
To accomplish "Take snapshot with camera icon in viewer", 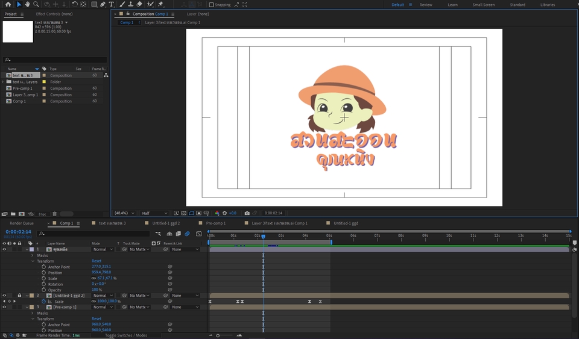I will pos(247,213).
